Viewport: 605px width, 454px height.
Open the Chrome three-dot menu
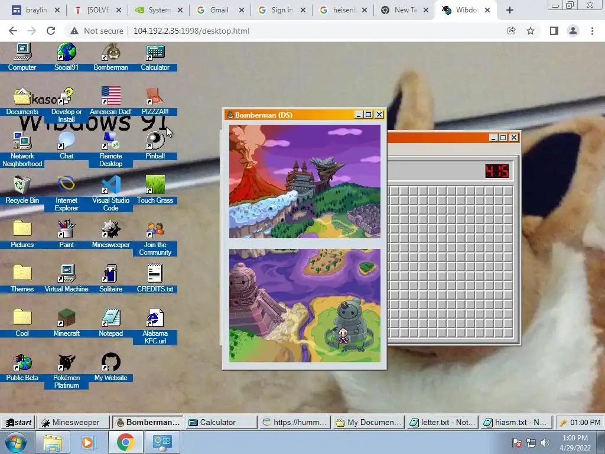click(x=592, y=31)
